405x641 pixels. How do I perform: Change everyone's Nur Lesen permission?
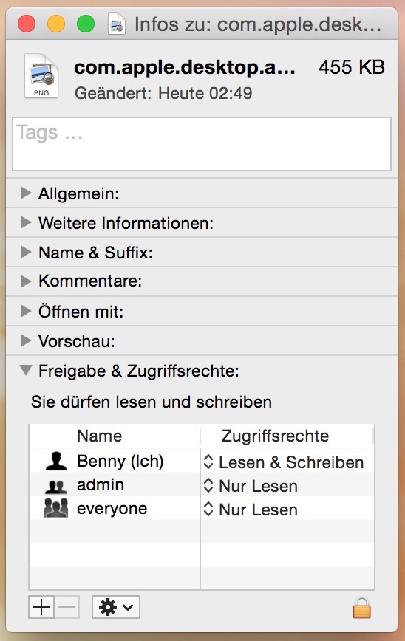(x=251, y=510)
